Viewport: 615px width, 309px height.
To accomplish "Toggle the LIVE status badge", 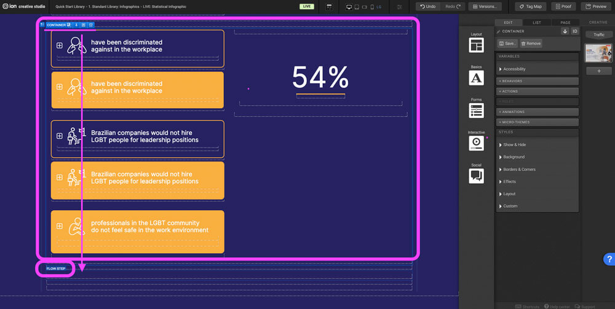I will pos(306,7).
